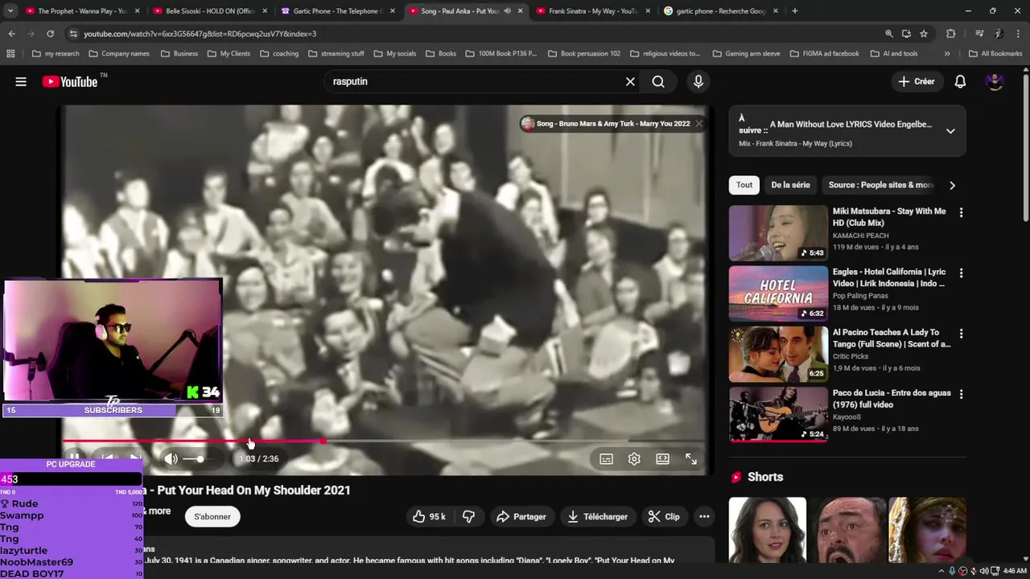Go back with the browser arrow
The width and height of the screenshot is (1030, 579).
11,34
